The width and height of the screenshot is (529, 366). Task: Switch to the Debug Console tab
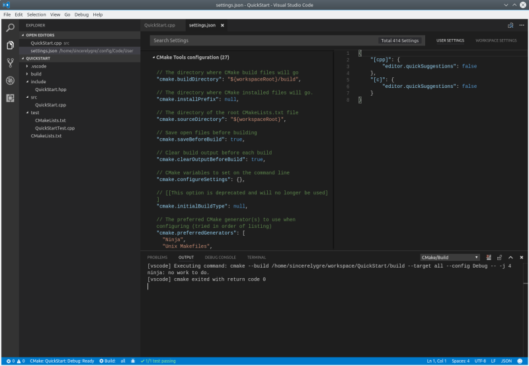coord(220,258)
